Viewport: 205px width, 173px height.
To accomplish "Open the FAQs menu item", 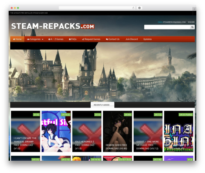I will [73, 39].
